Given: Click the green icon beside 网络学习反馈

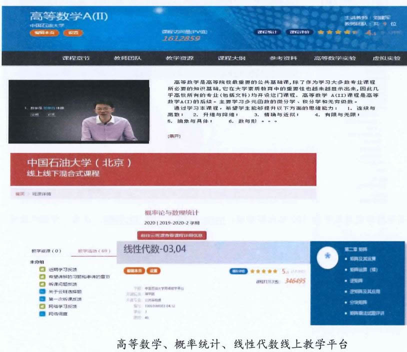Looking at the screenshot, I should tap(42, 306).
